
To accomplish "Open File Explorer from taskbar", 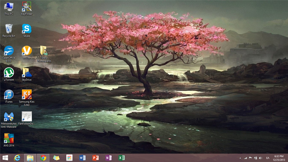I will click(30, 158).
